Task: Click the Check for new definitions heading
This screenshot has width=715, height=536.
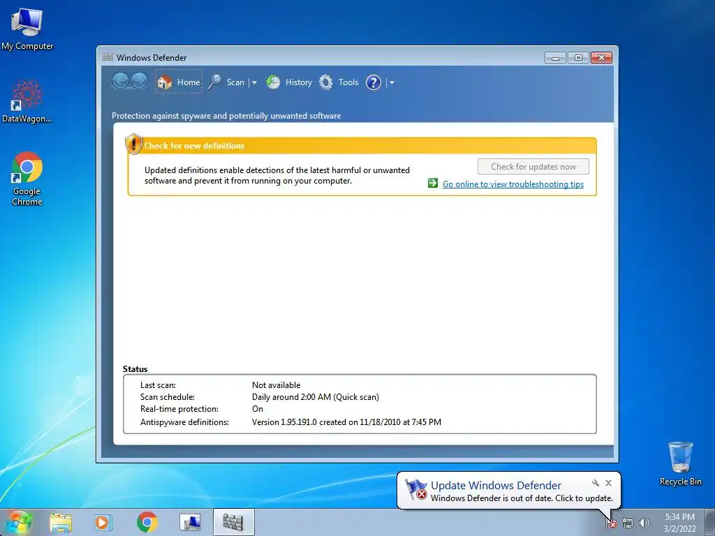Action: 194,146
